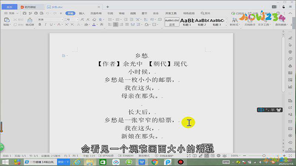Open Print Preview from quick access bar

pyautogui.click(x=42, y=13)
